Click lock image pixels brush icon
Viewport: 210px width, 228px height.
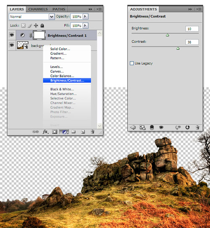[30, 26]
